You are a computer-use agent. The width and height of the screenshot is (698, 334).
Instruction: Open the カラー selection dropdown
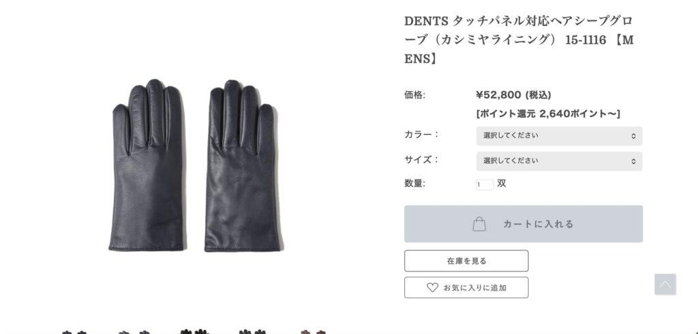tap(559, 136)
